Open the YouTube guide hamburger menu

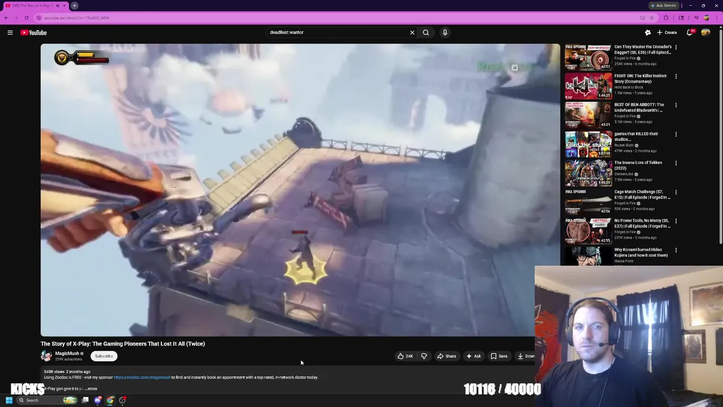[10, 33]
